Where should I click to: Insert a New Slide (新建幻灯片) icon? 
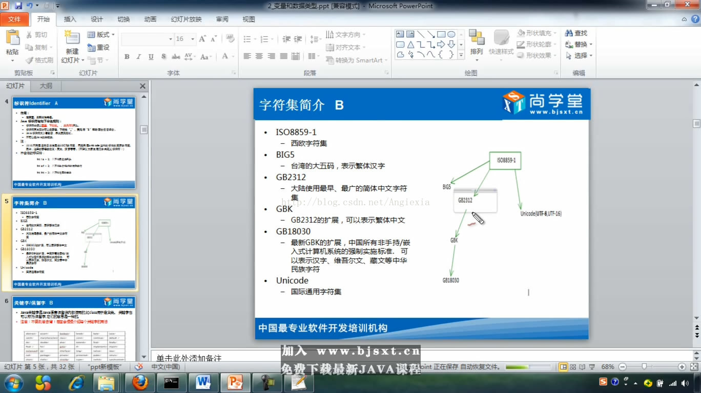tap(72, 38)
